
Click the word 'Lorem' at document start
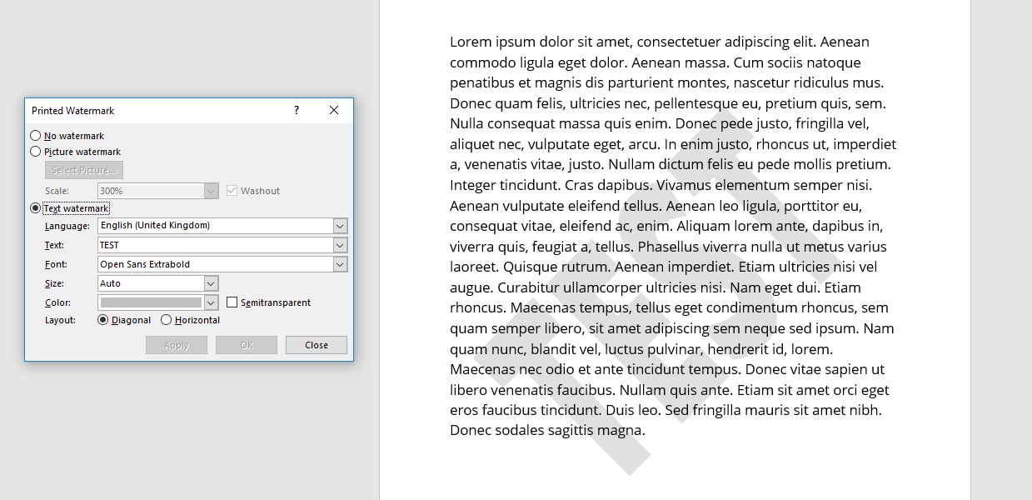pos(471,42)
